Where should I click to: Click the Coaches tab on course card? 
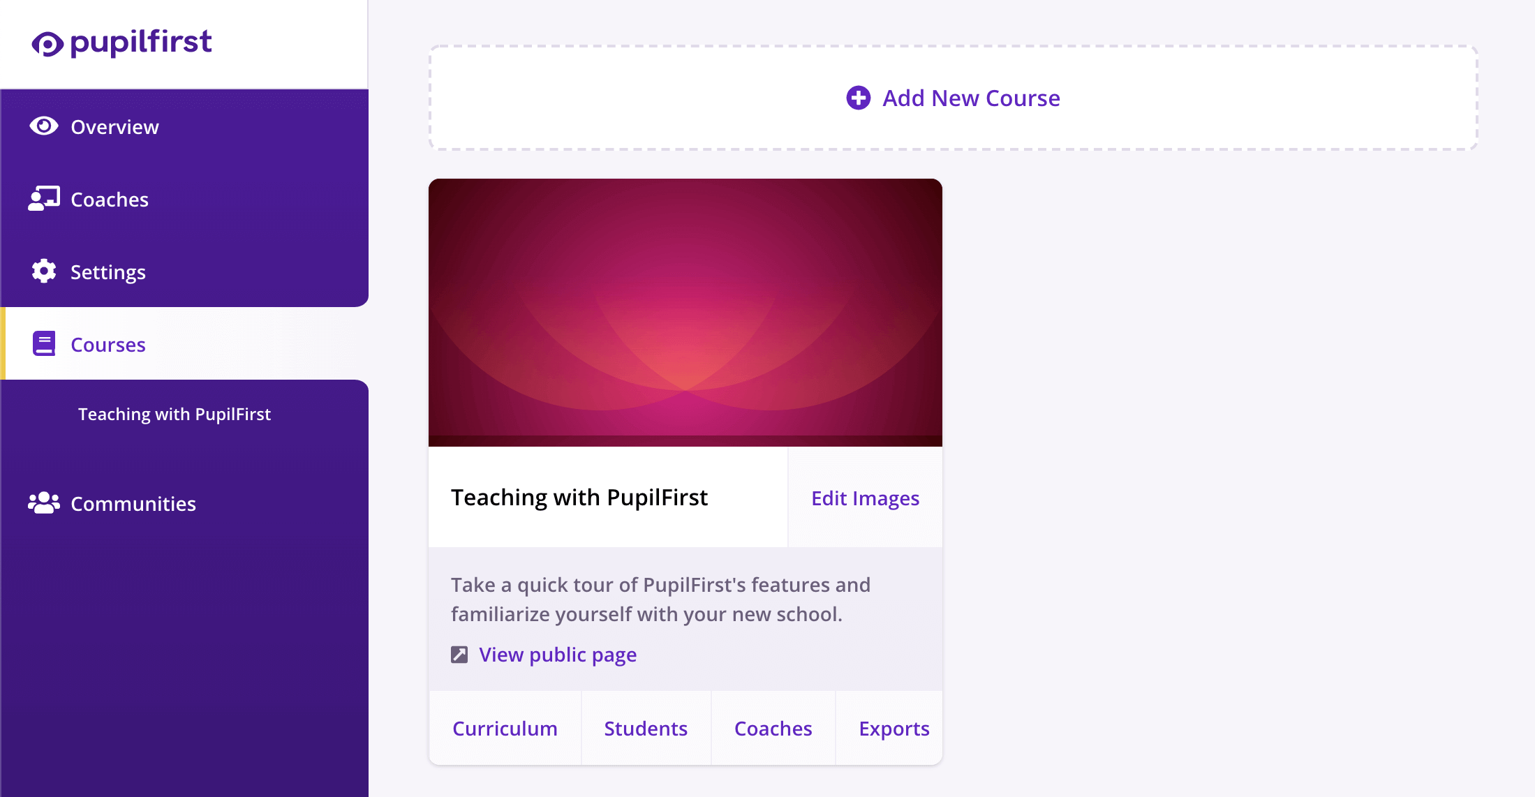(773, 727)
